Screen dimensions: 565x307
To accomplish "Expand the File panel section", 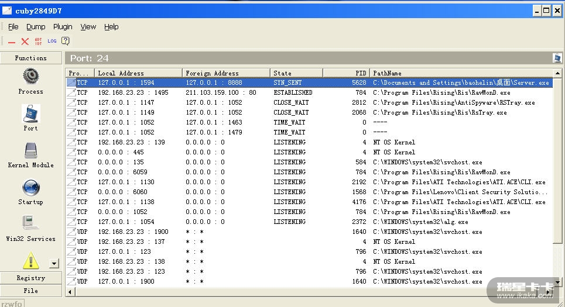I will [x=30, y=290].
